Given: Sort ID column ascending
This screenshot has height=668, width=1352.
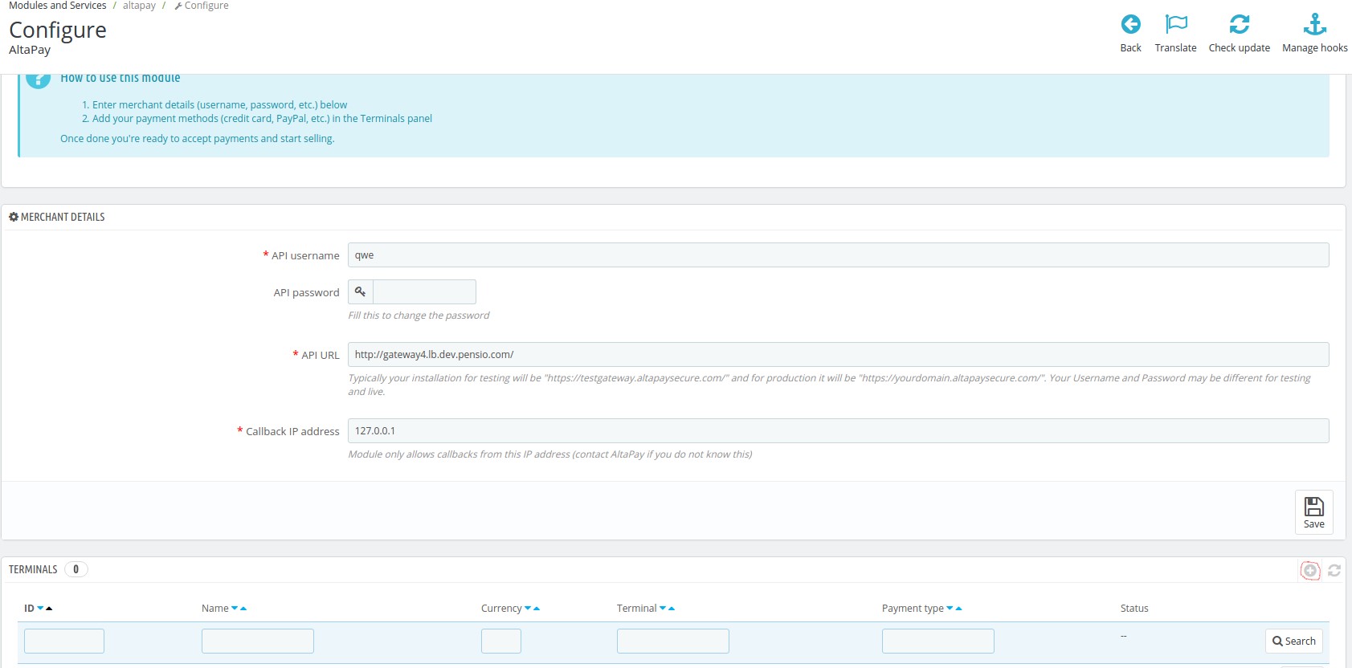Looking at the screenshot, I should pyautogui.click(x=49, y=609).
